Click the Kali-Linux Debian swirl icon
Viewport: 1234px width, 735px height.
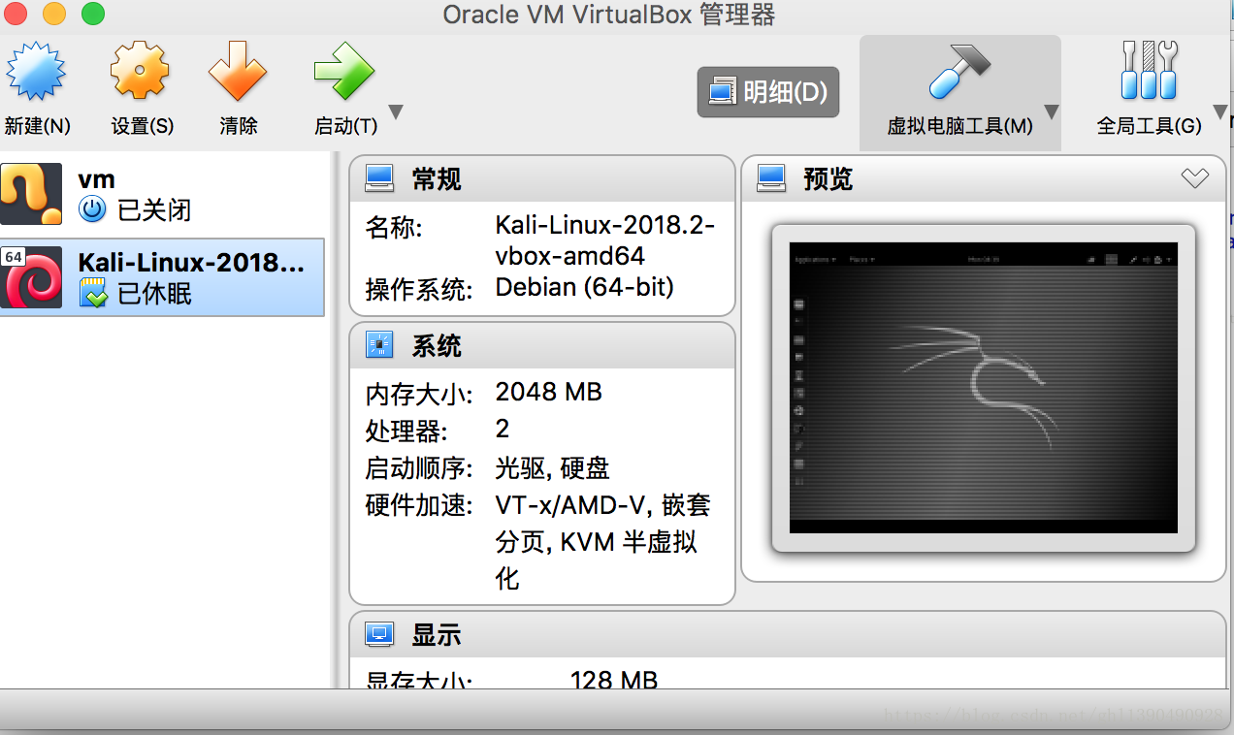click(31, 277)
